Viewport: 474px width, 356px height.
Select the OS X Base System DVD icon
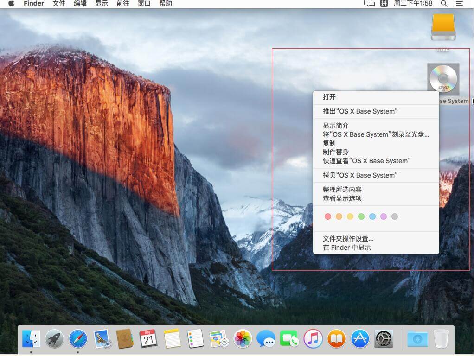click(x=443, y=79)
